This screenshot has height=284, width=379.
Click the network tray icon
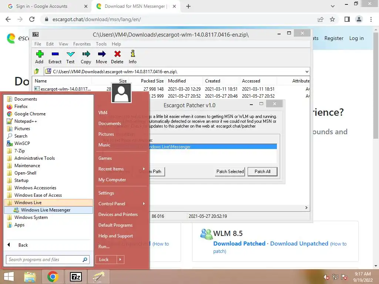[335, 277]
